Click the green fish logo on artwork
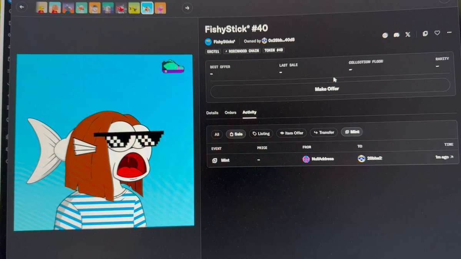The height and width of the screenshot is (259, 461). tap(173, 66)
